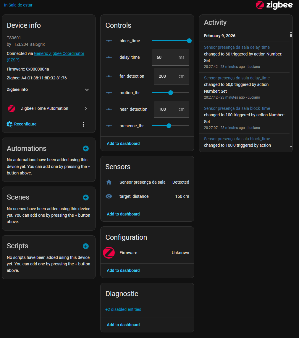
Task: Click Add to dashboard under Controls
Action: click(x=123, y=143)
